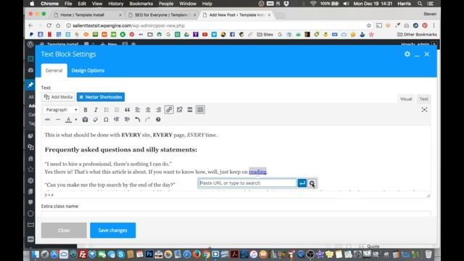Open Other Bookmarks folder
This screenshot has height=261, width=464.
[x=417, y=35]
